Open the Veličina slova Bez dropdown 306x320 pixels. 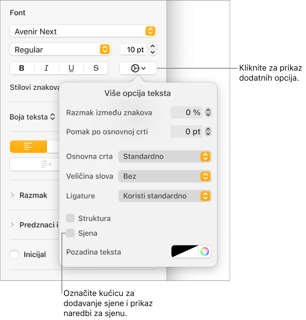coord(165,176)
